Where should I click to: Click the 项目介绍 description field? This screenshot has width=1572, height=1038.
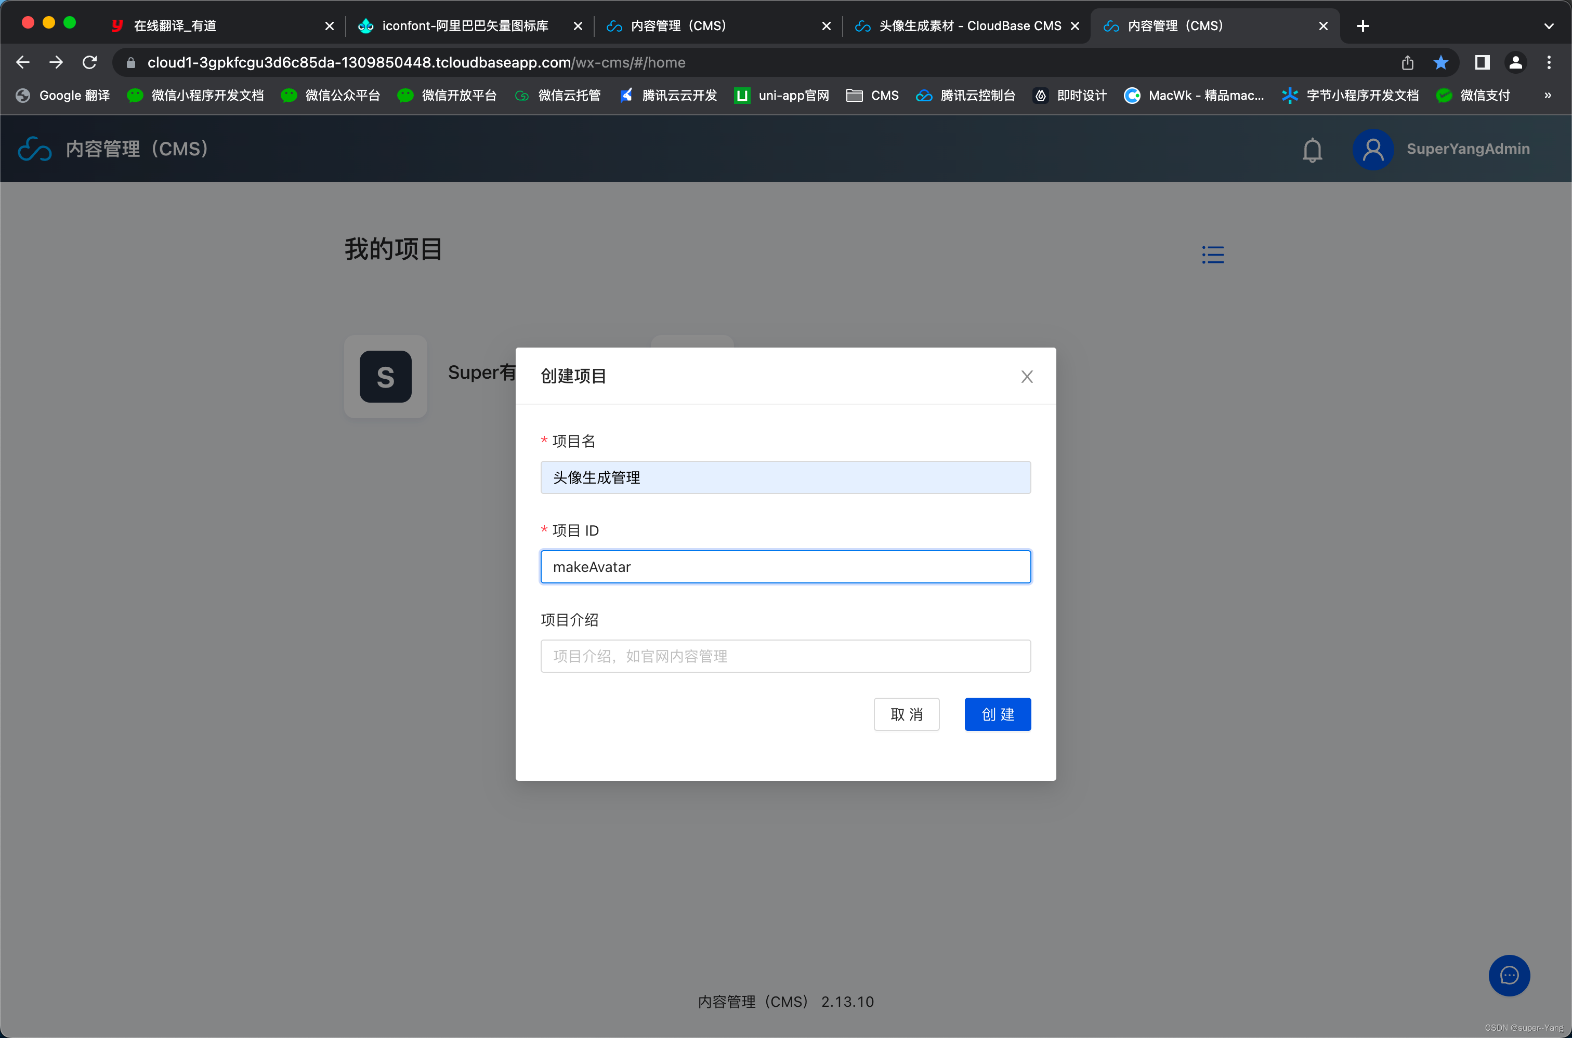785,656
